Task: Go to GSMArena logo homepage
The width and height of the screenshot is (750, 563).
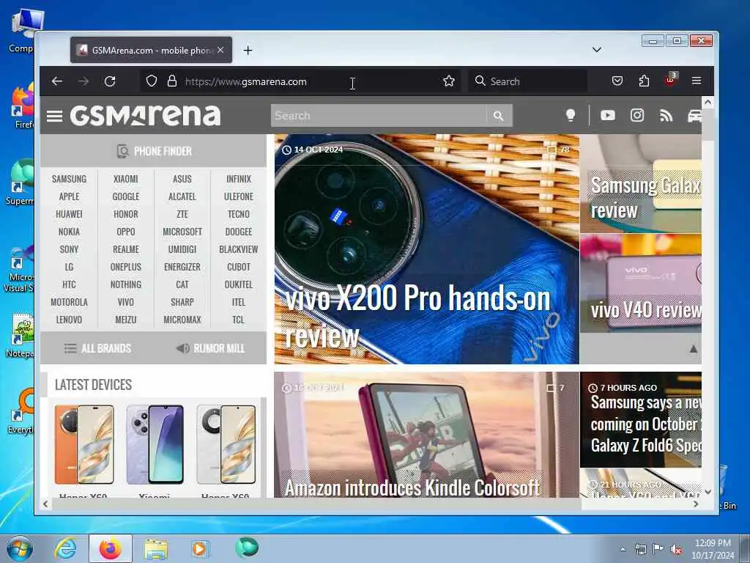Action: [x=146, y=115]
